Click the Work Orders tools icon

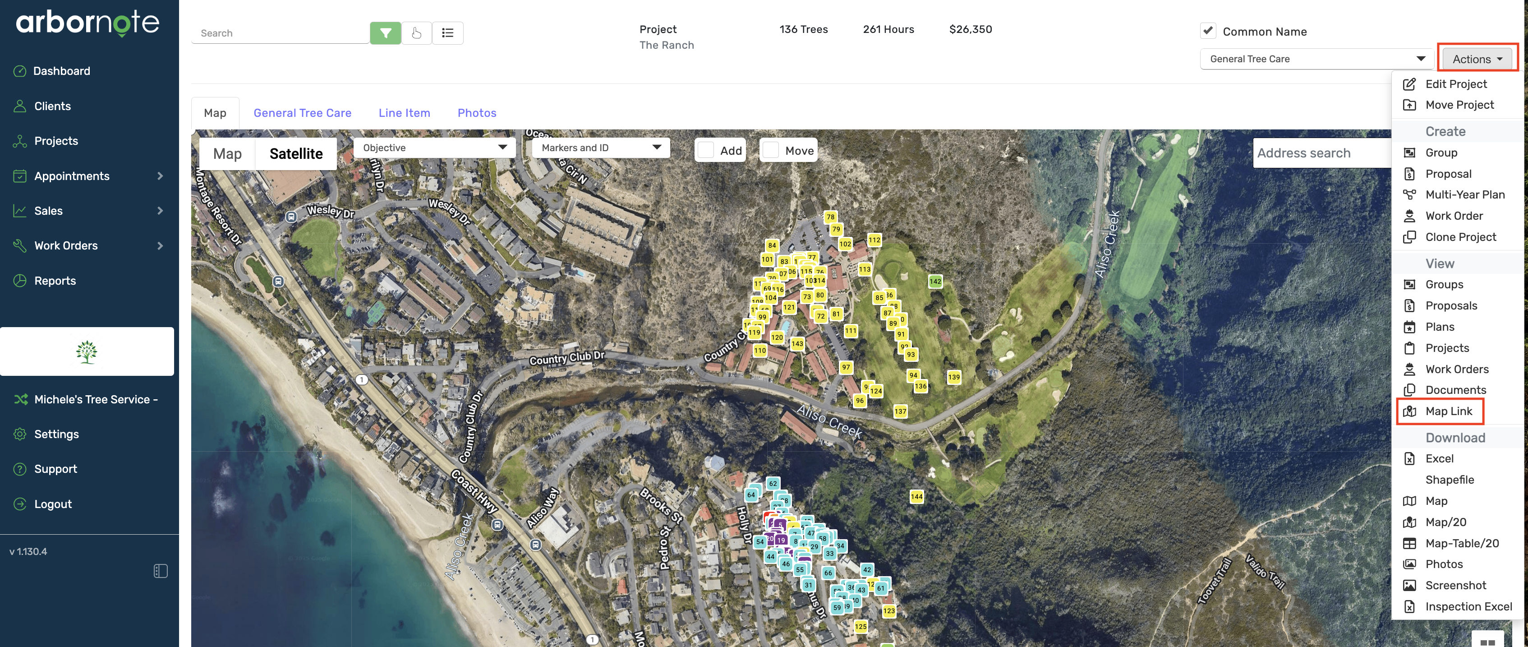tap(19, 245)
